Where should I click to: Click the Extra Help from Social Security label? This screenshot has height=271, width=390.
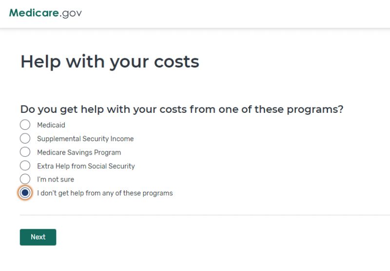[86, 166]
